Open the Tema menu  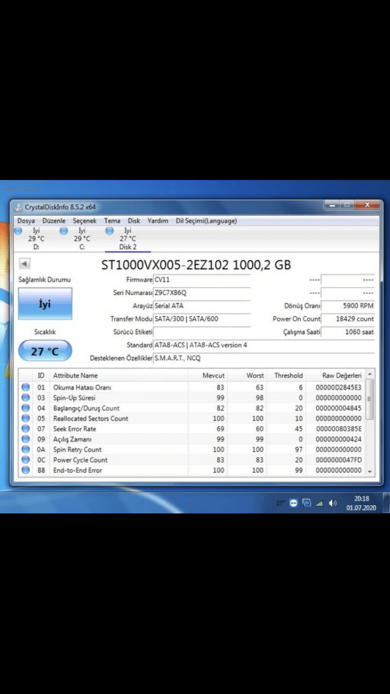tap(112, 220)
